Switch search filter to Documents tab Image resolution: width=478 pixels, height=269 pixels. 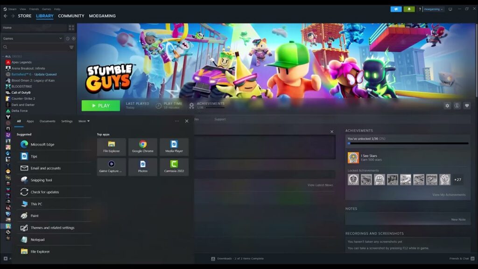[x=47, y=121]
